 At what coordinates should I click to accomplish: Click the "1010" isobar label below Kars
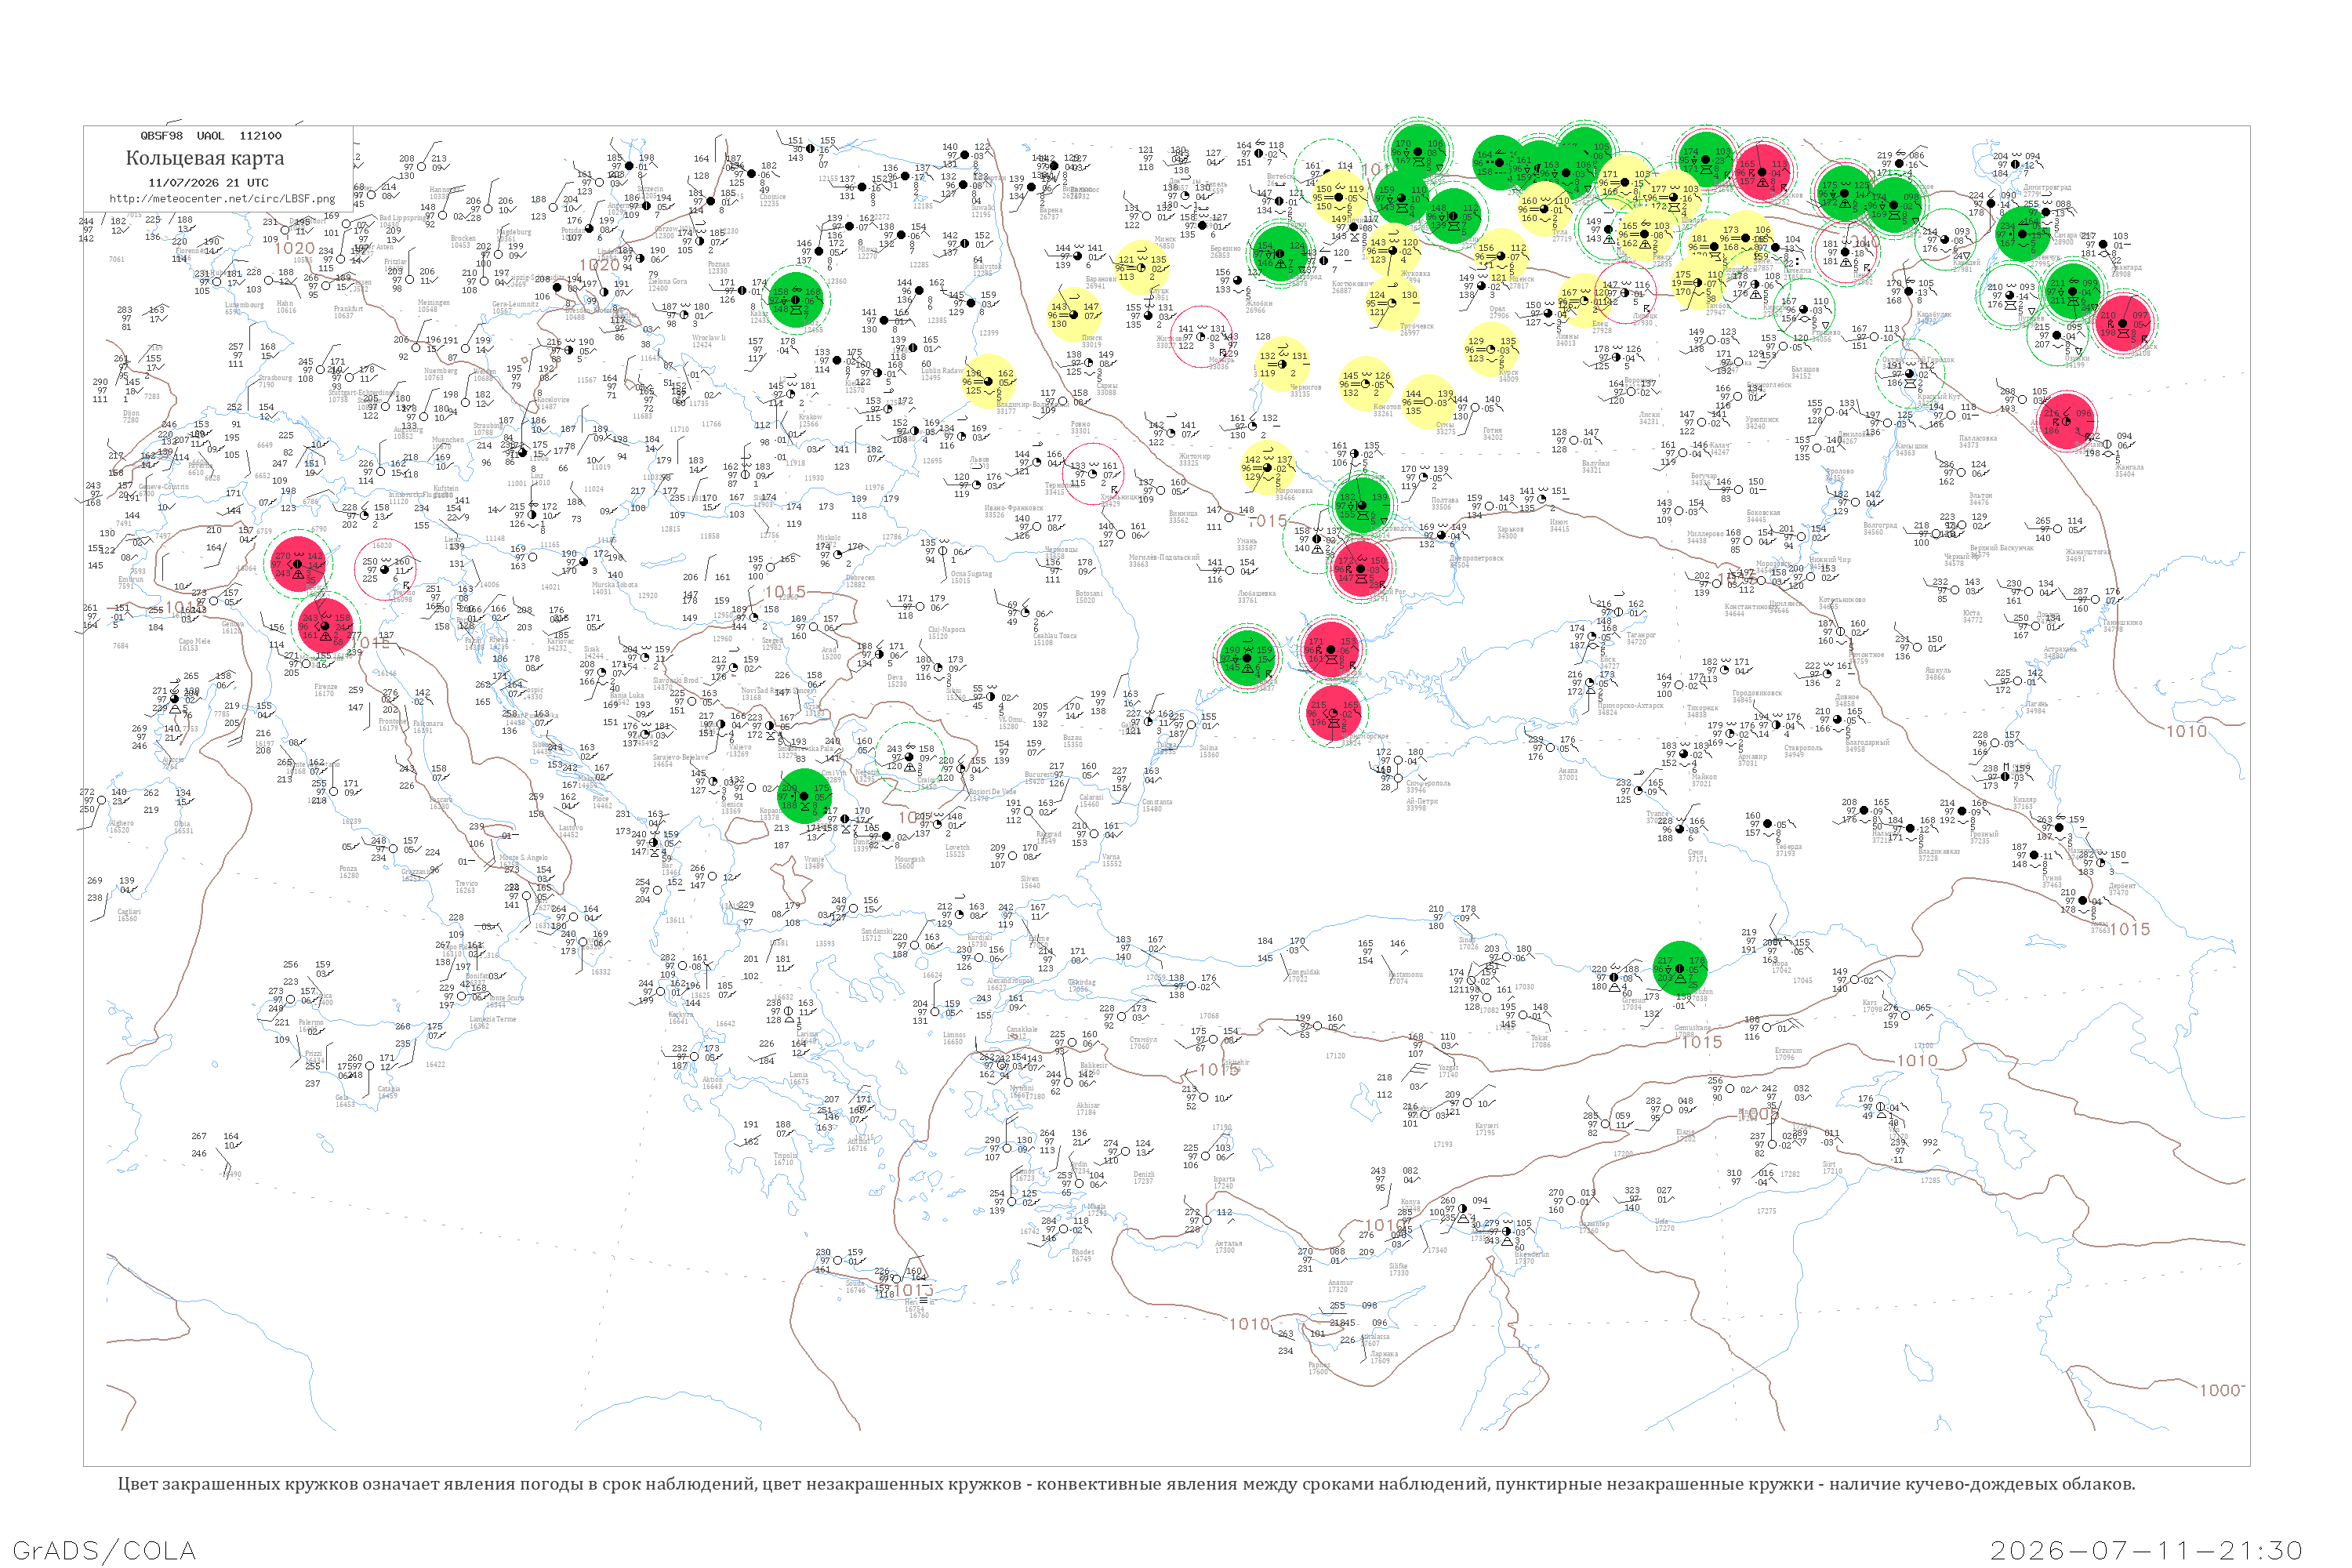tap(1917, 1061)
